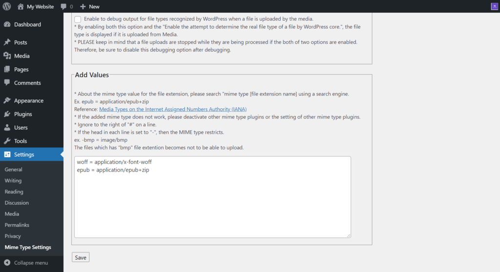Screen dimensions: 500x272
Task: Open the New content menu
Action: point(90,7)
